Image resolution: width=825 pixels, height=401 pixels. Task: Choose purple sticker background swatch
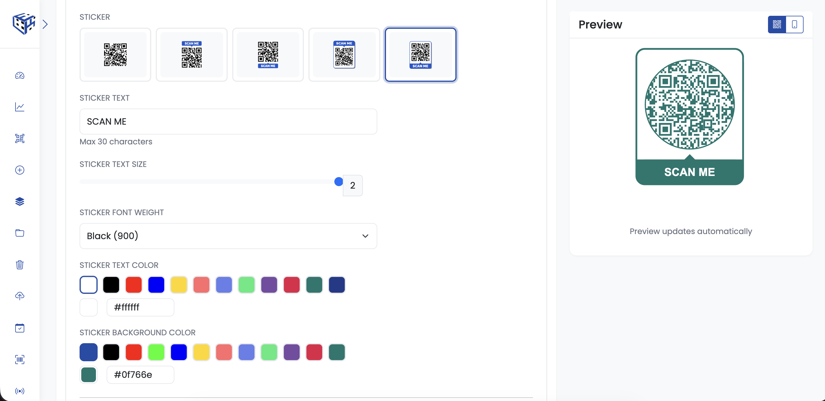point(292,352)
